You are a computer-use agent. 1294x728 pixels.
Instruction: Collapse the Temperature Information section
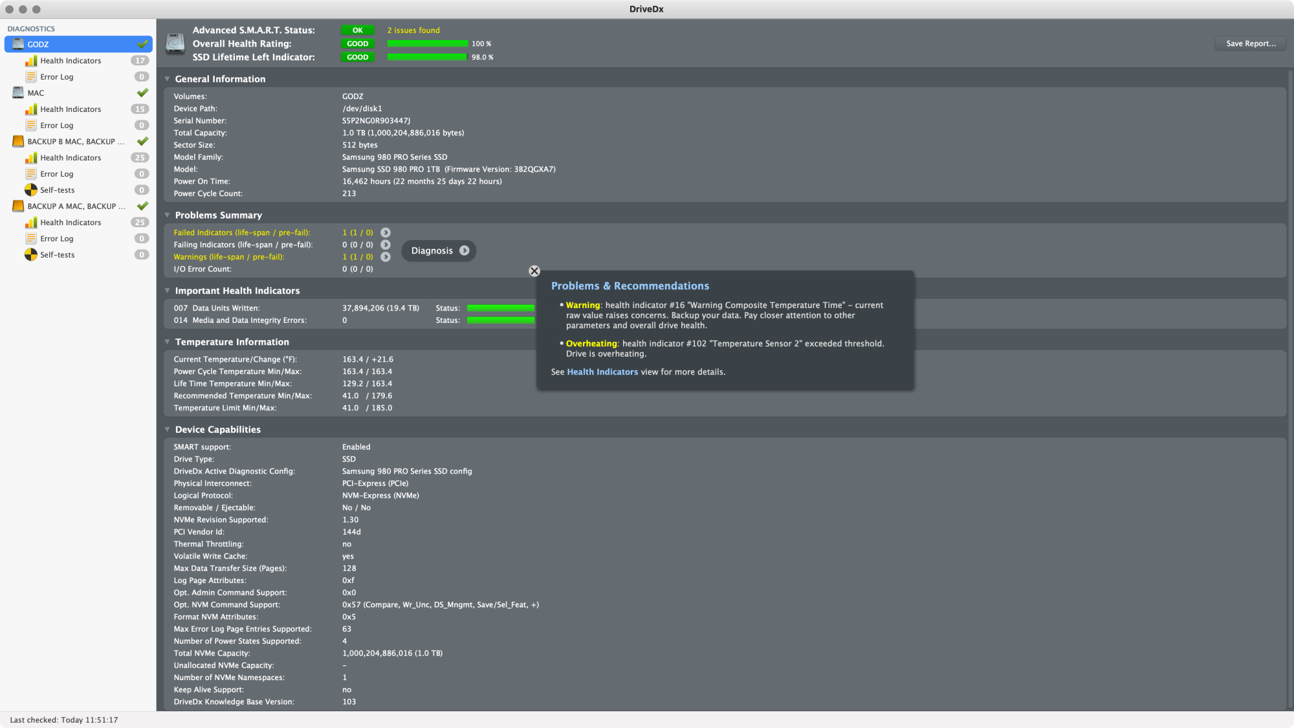click(x=168, y=342)
